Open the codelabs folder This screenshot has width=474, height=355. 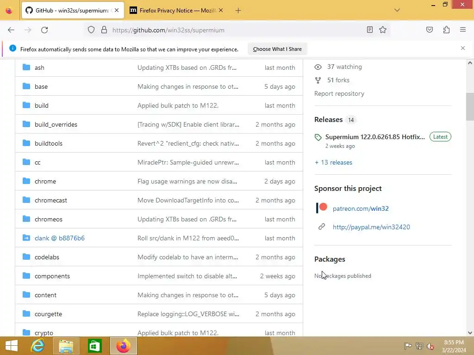47,257
